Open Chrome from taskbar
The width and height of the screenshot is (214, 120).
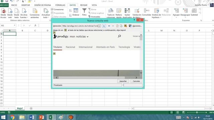(x=12, y=117)
